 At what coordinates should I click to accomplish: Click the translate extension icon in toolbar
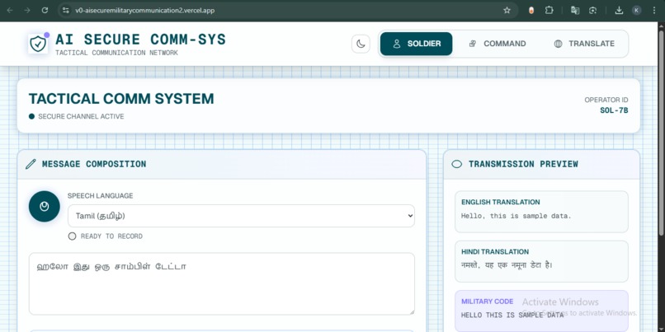click(x=575, y=10)
